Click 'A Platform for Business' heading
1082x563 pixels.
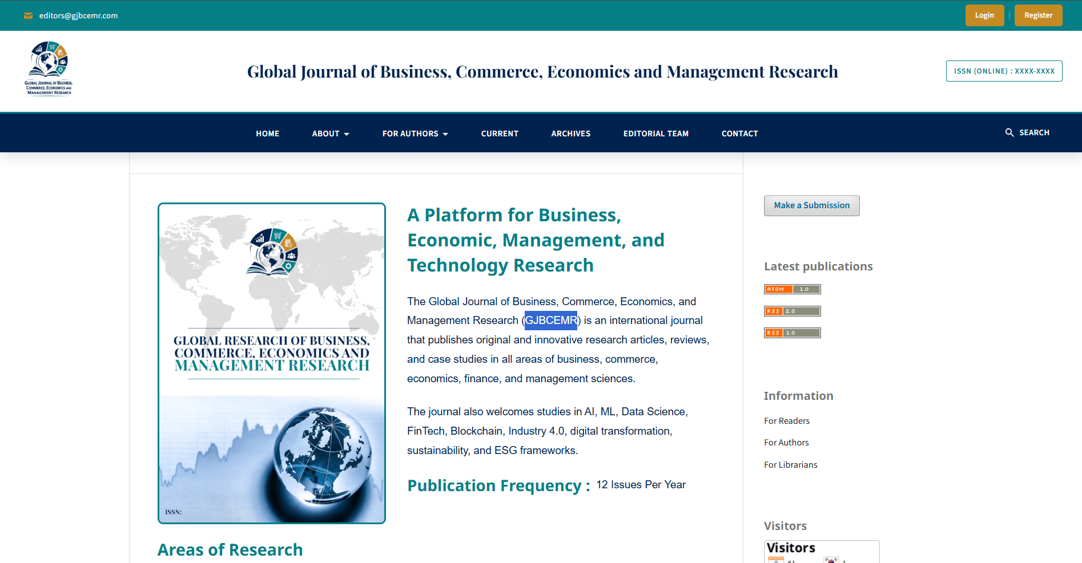[536, 240]
